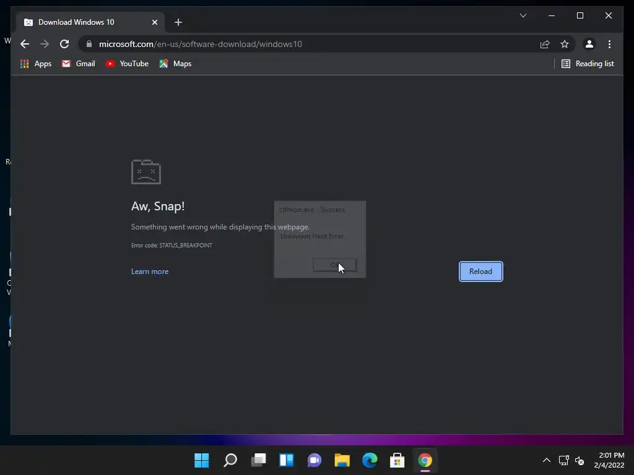The width and height of the screenshot is (634, 475).
Task: Expand the tab search chevron
Action: (x=523, y=15)
